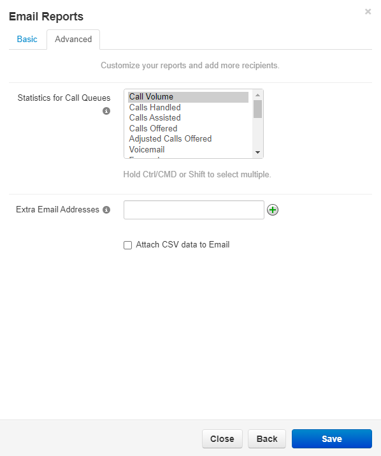381x456 pixels.
Task: Click the info icon beside Statistics for Call Queues
Action: [x=106, y=111]
